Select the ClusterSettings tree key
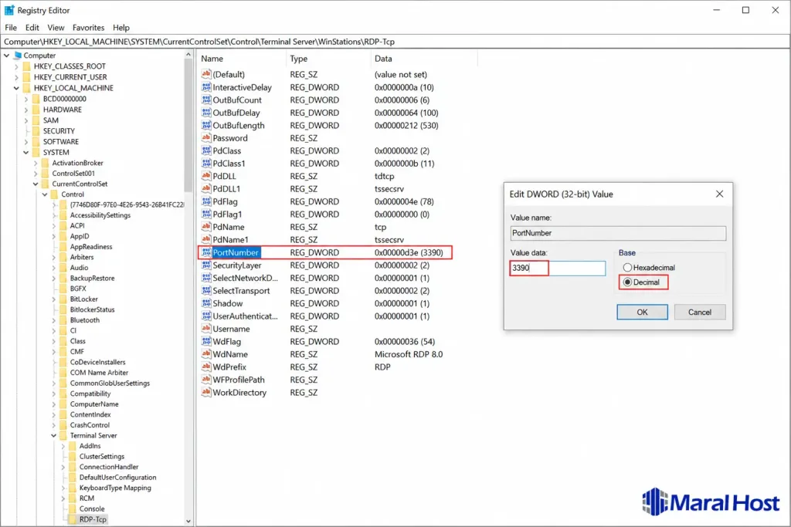The width and height of the screenshot is (791, 527). click(x=101, y=457)
